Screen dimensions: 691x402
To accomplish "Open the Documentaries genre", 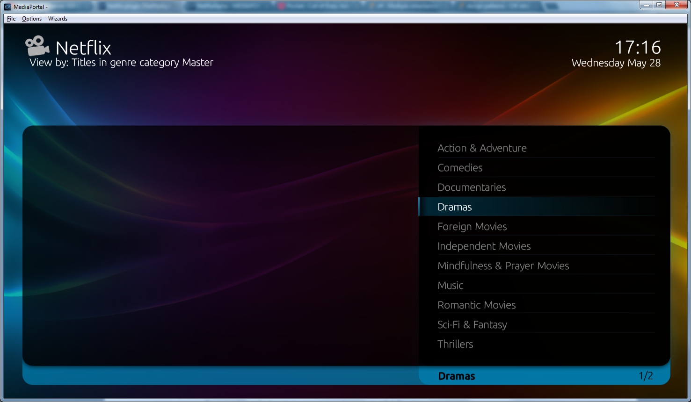I will 537,187.
